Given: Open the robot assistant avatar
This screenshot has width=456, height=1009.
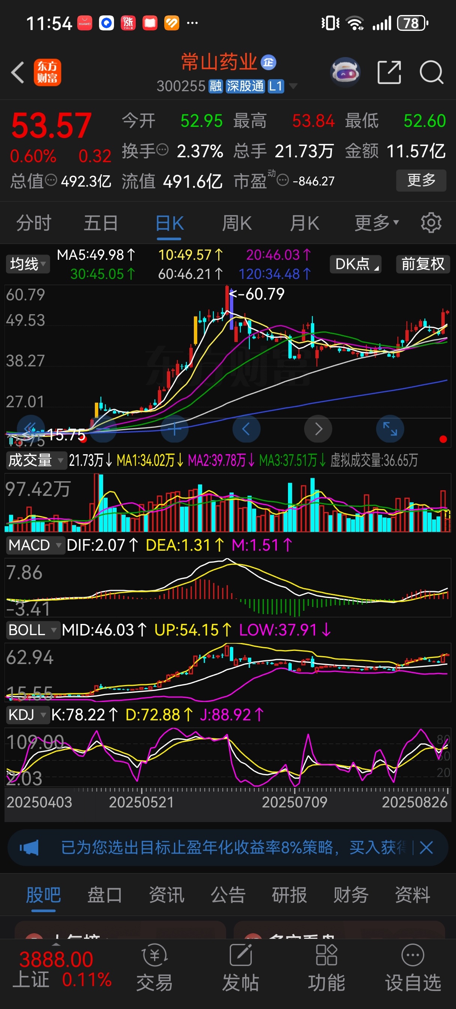Looking at the screenshot, I should click(x=345, y=72).
